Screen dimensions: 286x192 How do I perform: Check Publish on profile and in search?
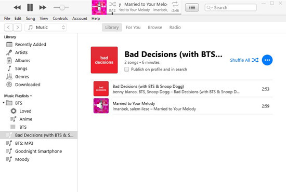[x=126, y=70]
